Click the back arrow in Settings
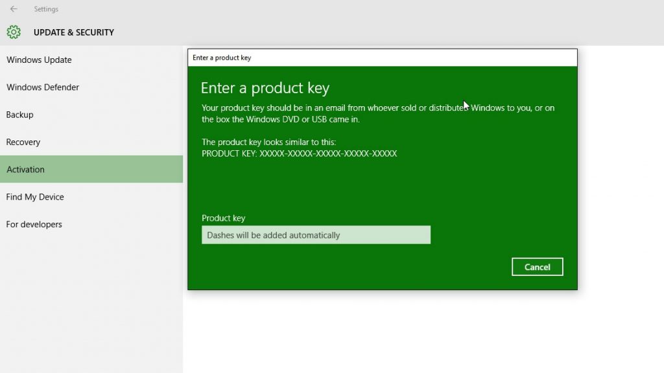The width and height of the screenshot is (664, 373). (14, 9)
